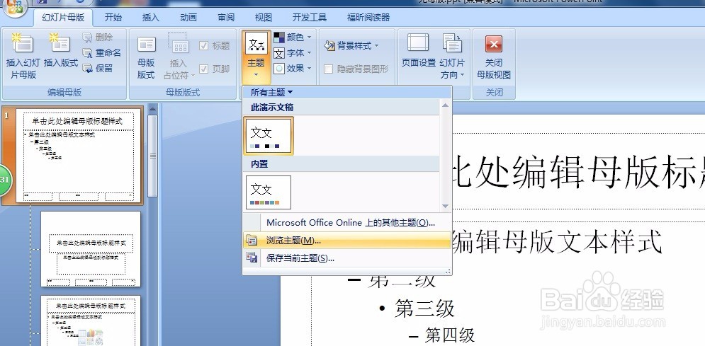Open the Master Layout (母版版式) button
Screen dimensions: 705x346
pyautogui.click(x=146, y=57)
